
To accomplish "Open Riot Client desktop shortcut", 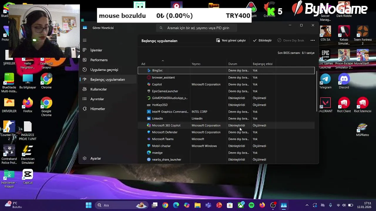I will (344, 105).
